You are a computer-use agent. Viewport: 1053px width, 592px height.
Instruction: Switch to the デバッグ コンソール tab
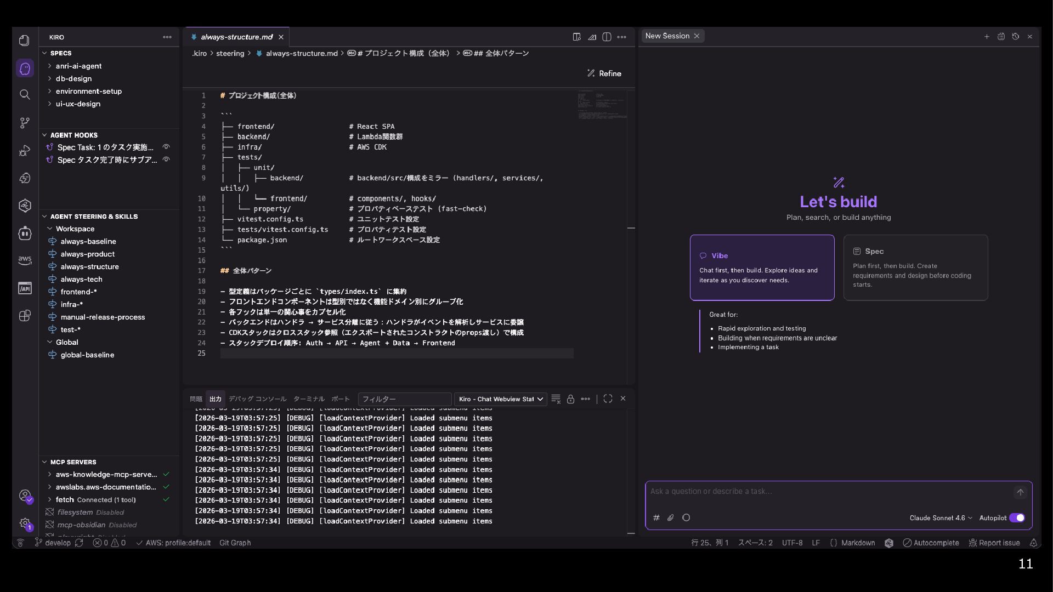click(x=257, y=399)
